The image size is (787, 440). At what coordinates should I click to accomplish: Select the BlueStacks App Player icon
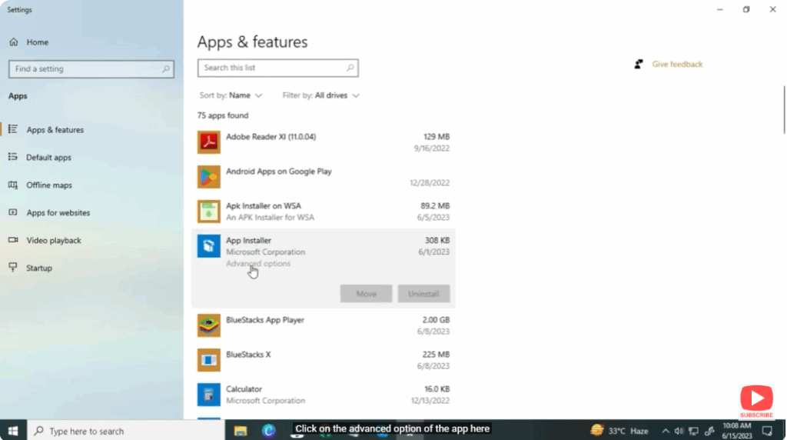(x=208, y=325)
